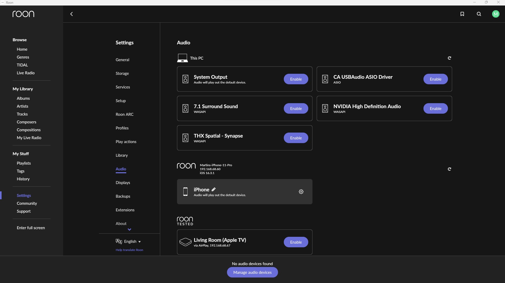The width and height of the screenshot is (505, 283).
Task: Click THX Spatial speaker icon
Action: 185,138
